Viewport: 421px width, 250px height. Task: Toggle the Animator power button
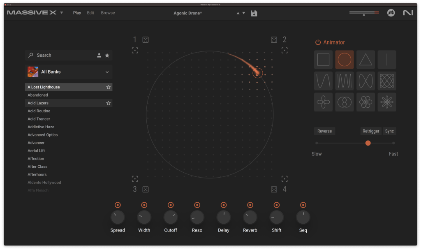(x=318, y=42)
